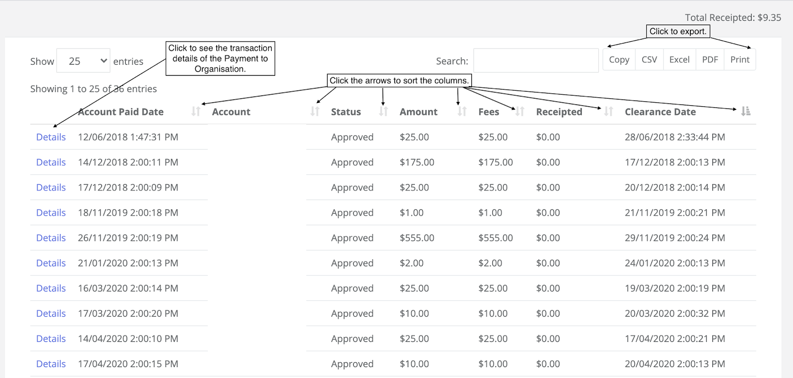
Task: Select the $1.00 amount cell
Action: coord(411,213)
